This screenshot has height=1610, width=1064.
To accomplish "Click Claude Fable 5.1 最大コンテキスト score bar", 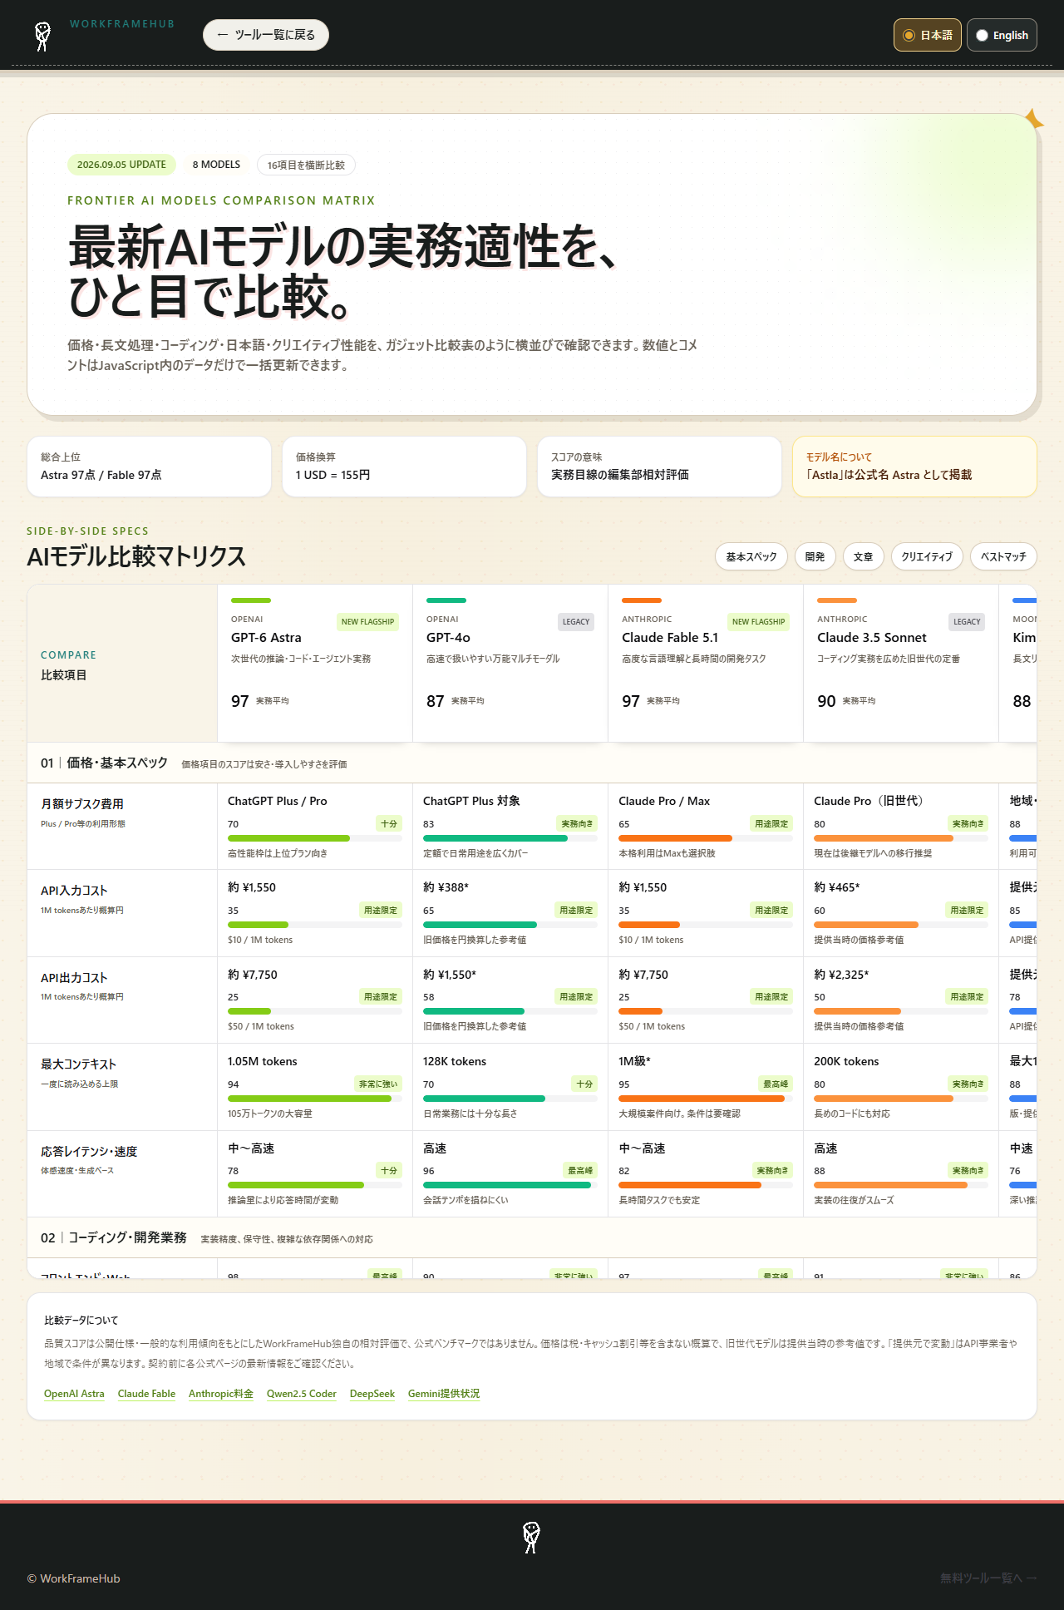I will (x=706, y=1099).
